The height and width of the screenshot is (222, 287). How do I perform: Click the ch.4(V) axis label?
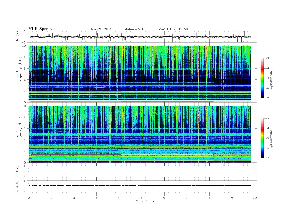[17, 186]
